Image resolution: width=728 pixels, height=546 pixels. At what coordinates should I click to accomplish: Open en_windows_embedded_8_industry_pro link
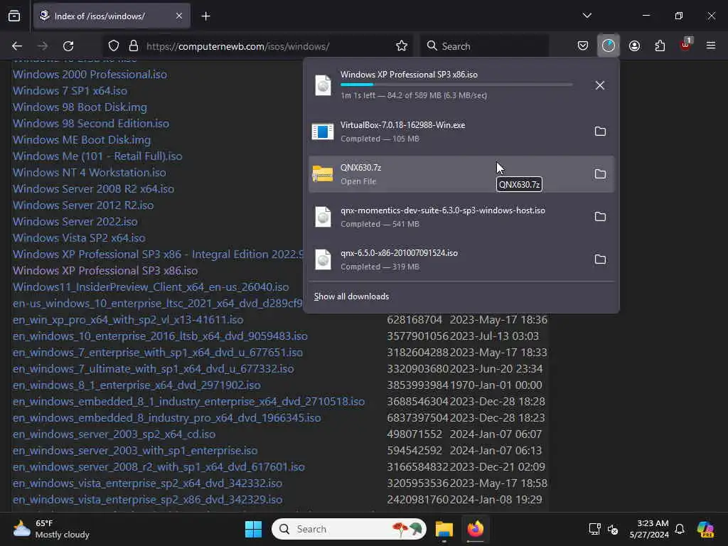(166, 418)
